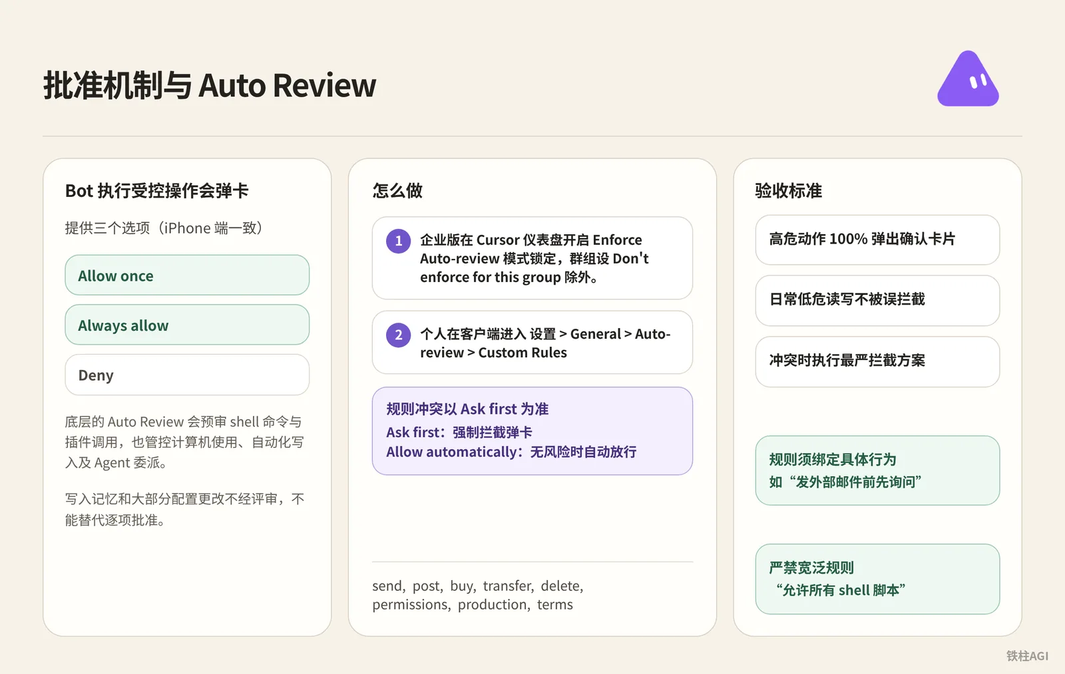Click the purple triangle mascot logo

click(x=968, y=79)
